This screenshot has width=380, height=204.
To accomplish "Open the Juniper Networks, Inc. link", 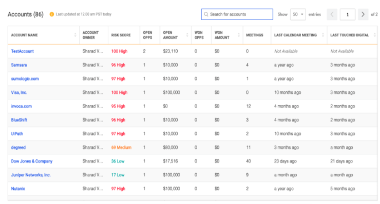I will coord(31,175).
